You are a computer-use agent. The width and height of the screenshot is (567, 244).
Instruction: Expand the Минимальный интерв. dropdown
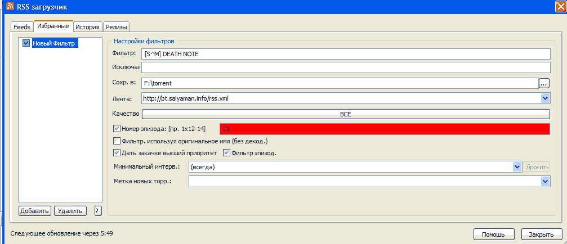[517, 167]
